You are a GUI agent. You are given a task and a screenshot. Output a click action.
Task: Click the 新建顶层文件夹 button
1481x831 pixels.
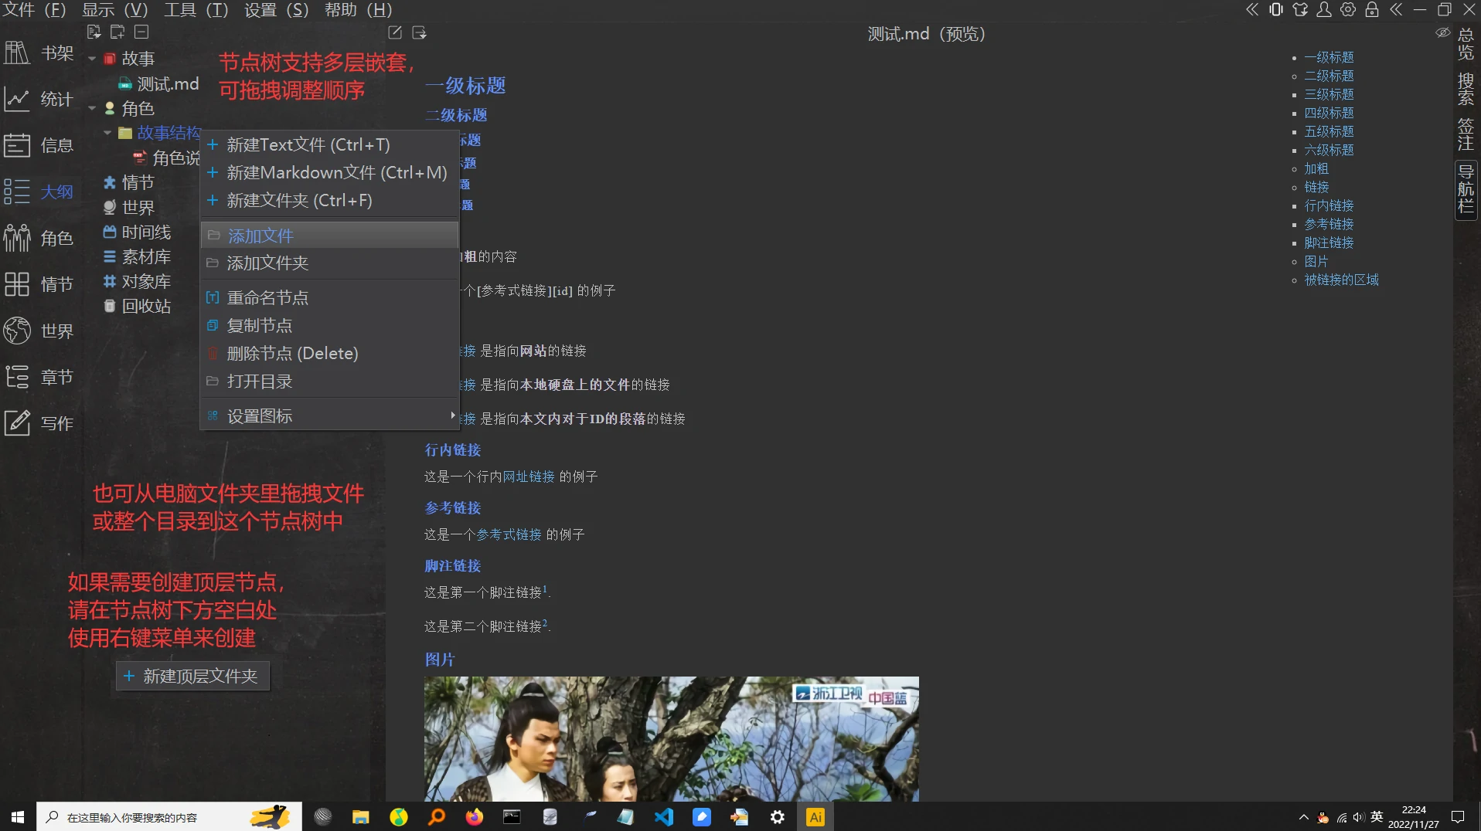coord(192,676)
